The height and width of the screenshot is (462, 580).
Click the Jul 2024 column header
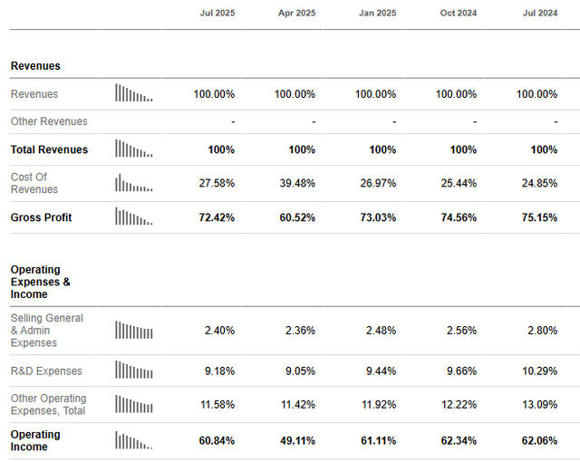click(539, 14)
